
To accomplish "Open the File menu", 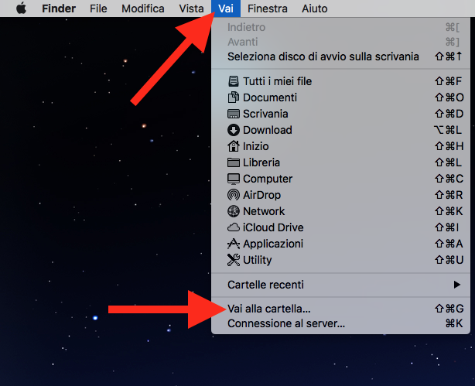I will [x=98, y=9].
